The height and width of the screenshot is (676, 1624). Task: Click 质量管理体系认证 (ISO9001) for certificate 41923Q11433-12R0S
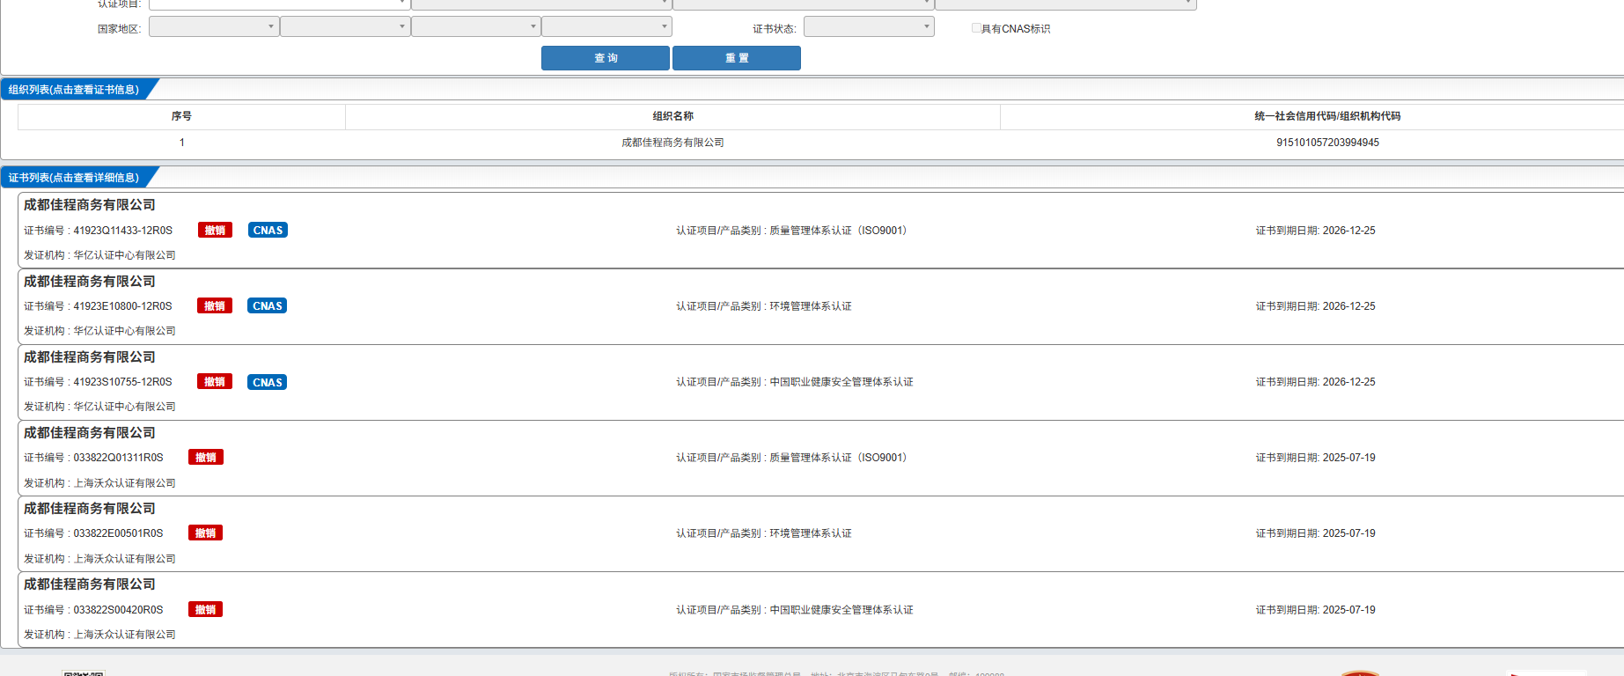point(838,231)
